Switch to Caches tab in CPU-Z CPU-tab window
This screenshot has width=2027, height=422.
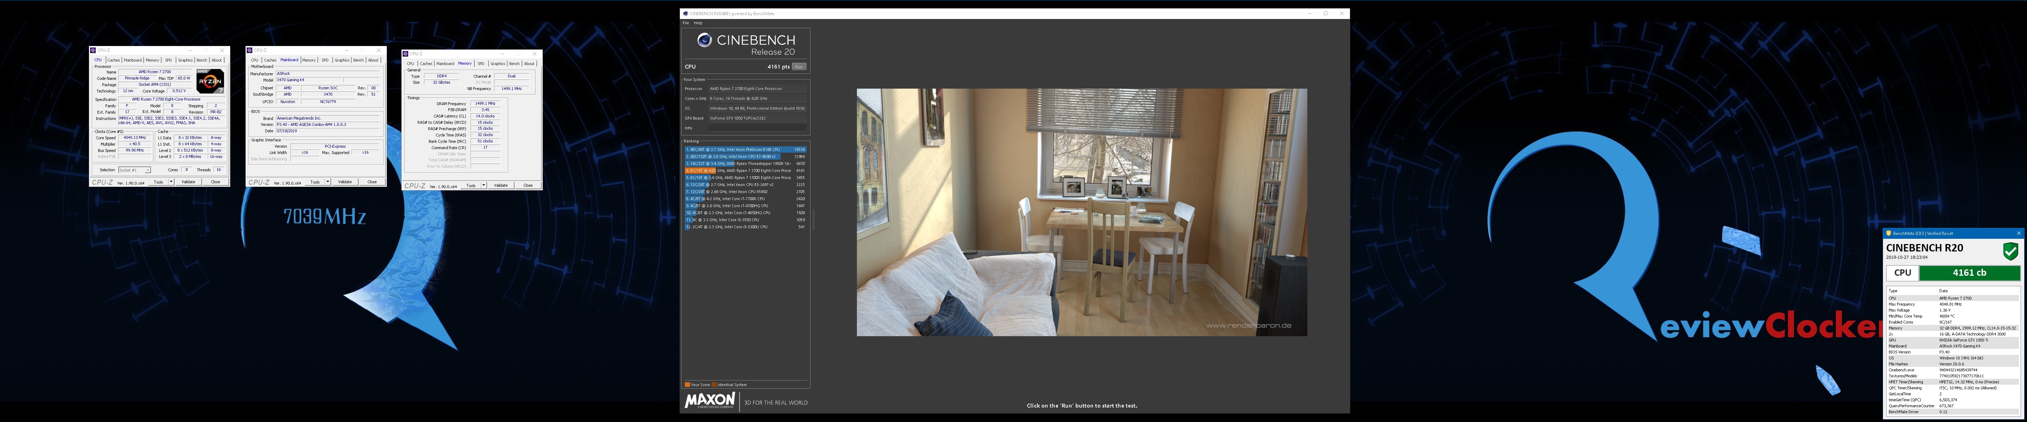[114, 60]
